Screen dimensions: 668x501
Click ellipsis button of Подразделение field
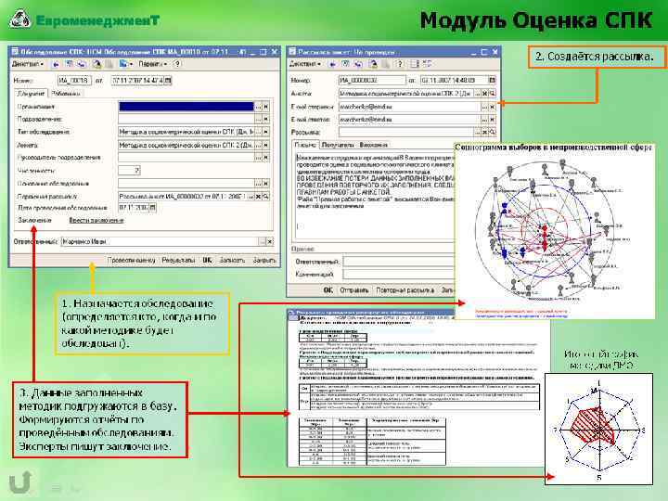(258, 120)
